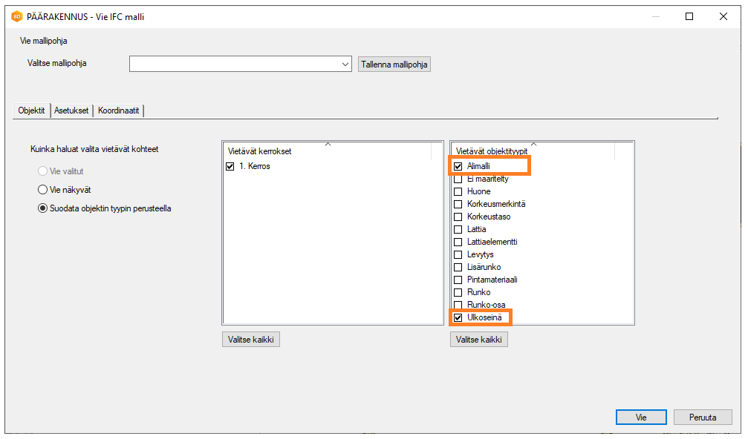Screen dimensions: 748x439
Task: Uncheck the 1. Kerros checkbox
Action: [230, 167]
